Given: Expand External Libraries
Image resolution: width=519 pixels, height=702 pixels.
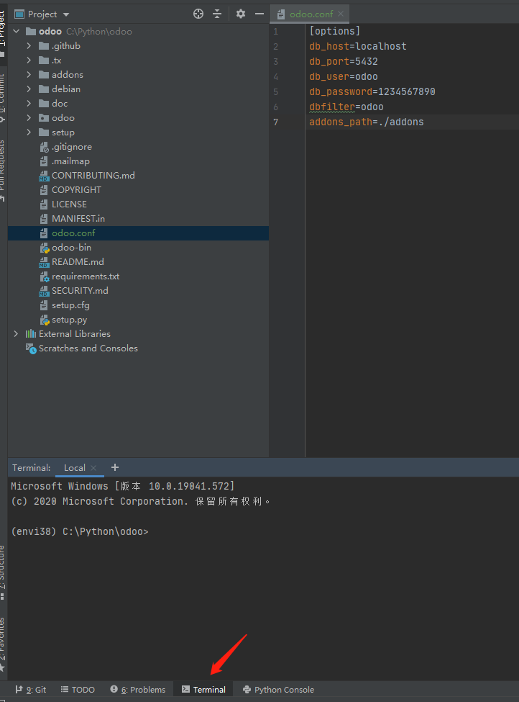Looking at the screenshot, I should pyautogui.click(x=16, y=333).
